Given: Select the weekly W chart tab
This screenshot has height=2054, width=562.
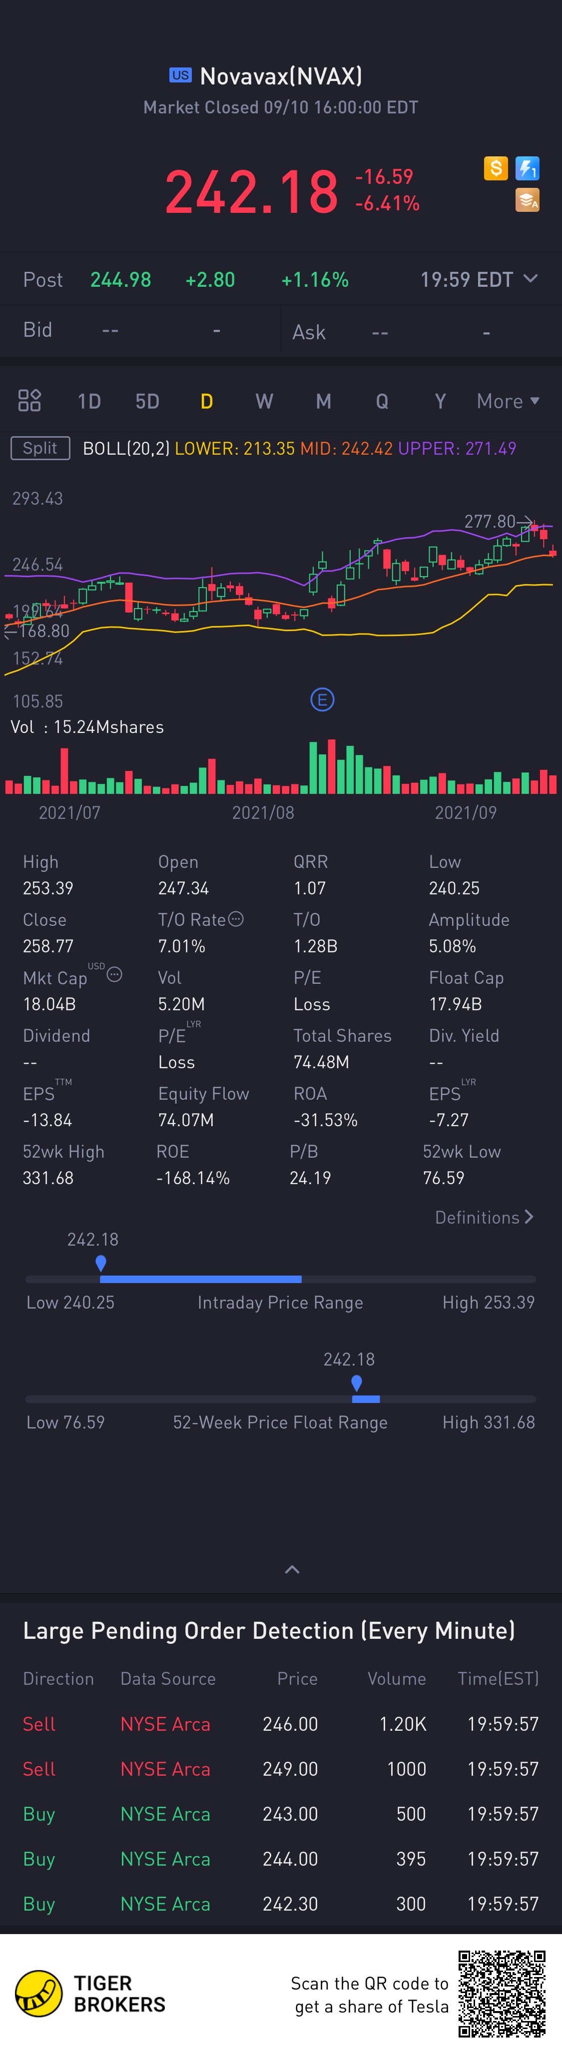Looking at the screenshot, I should [x=264, y=401].
